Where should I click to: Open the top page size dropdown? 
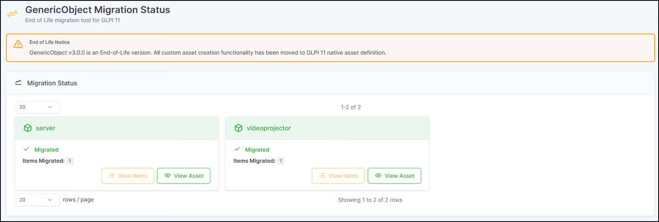point(38,107)
